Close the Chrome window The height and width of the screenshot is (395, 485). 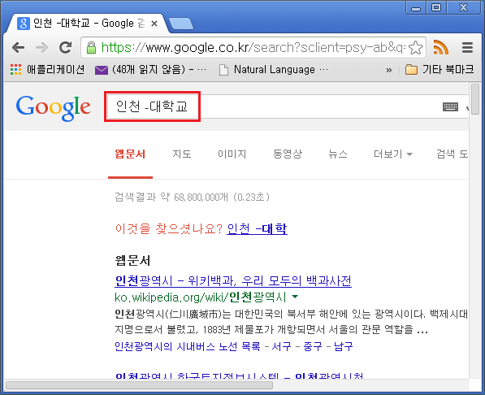pos(463,8)
